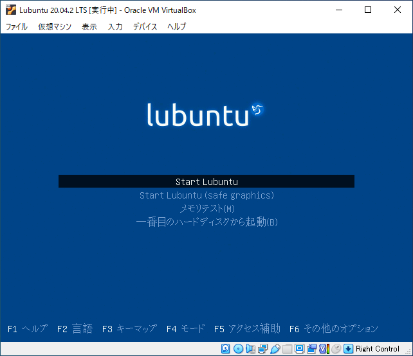
Task: Click the CPU virtualization status icon
Action: pyautogui.click(x=324, y=349)
